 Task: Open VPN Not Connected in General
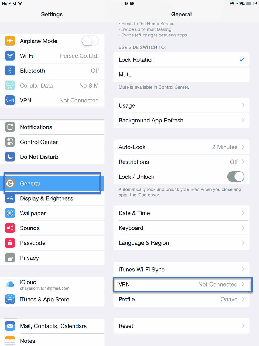tap(182, 284)
